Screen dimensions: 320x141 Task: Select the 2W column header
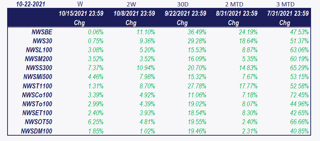click(131, 4)
